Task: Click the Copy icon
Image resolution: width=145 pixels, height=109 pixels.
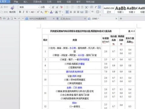Action: (2, 12)
